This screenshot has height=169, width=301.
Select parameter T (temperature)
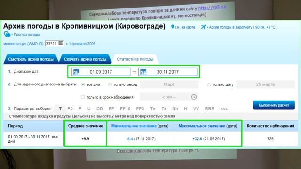tap(60, 108)
